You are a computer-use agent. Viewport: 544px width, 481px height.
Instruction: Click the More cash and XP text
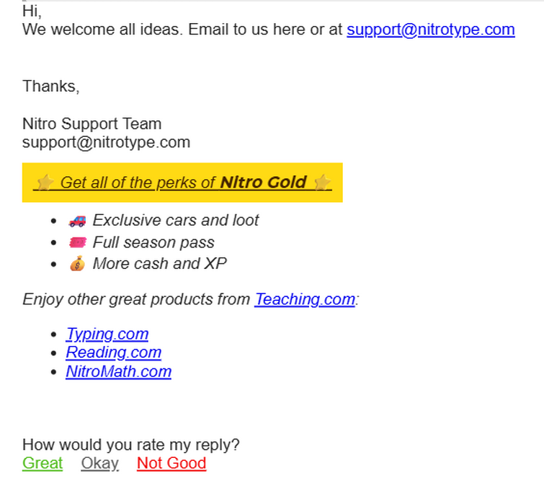pyautogui.click(x=159, y=264)
